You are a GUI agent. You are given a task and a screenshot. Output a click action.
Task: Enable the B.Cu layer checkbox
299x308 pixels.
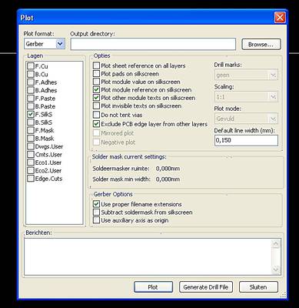[31, 74]
